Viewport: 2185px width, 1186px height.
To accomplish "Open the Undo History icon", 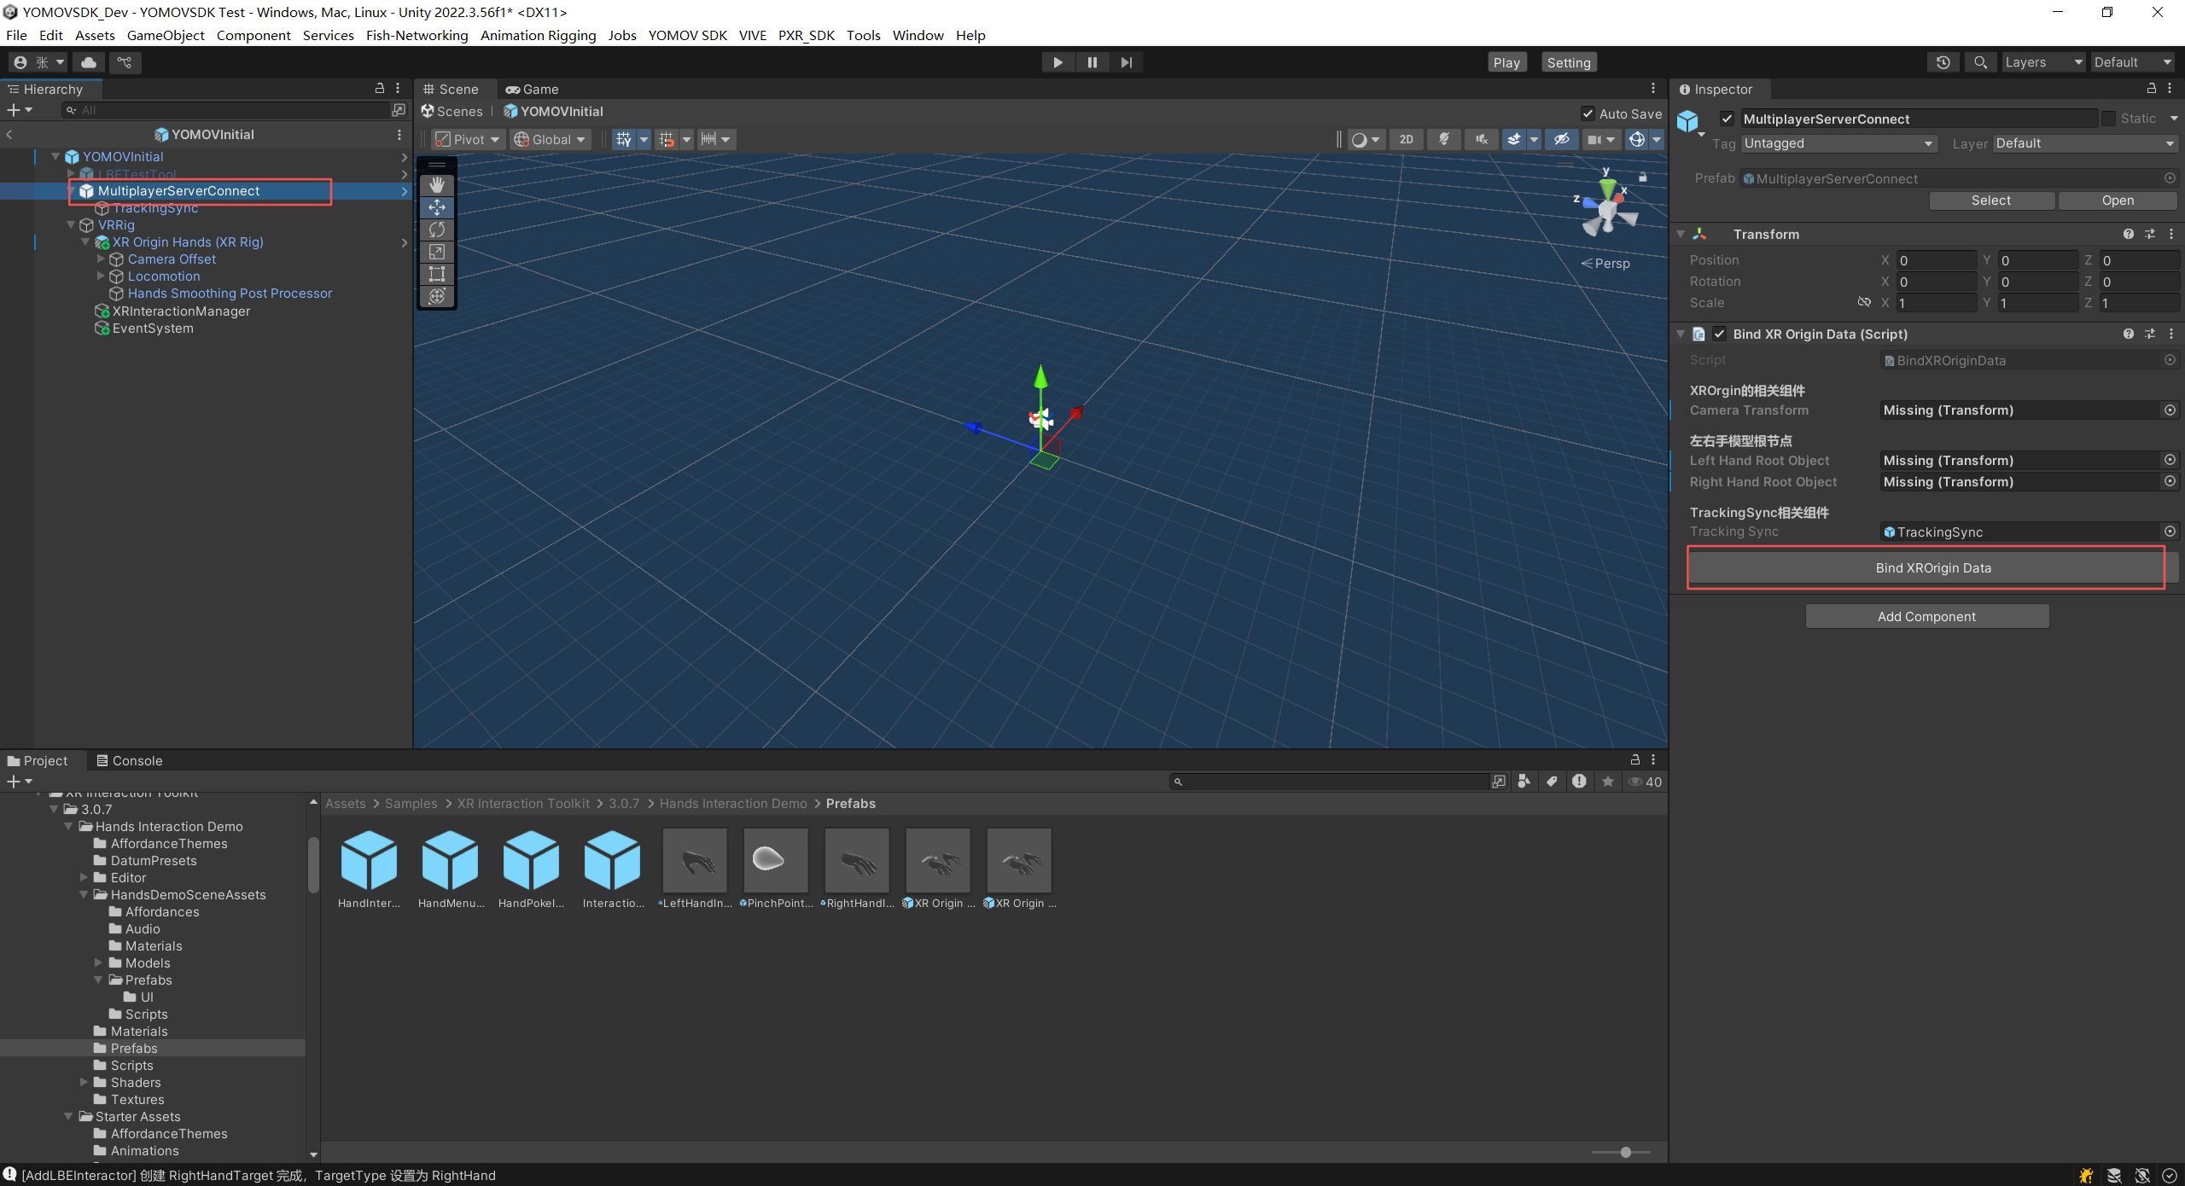I will pyautogui.click(x=1943, y=62).
